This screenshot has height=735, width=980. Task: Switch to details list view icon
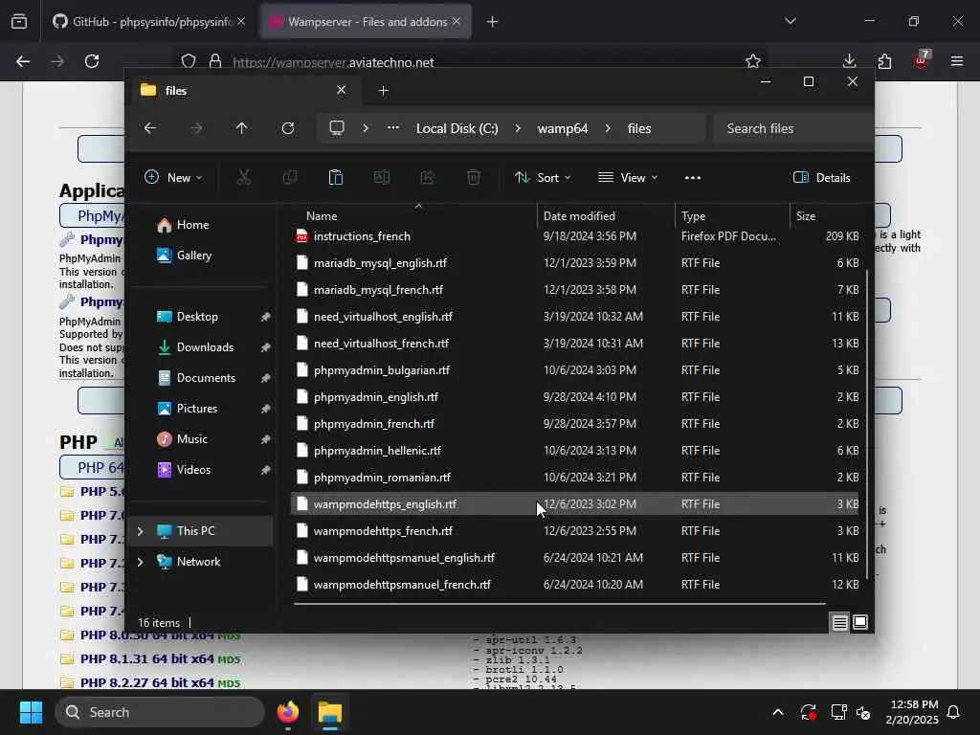pos(839,622)
